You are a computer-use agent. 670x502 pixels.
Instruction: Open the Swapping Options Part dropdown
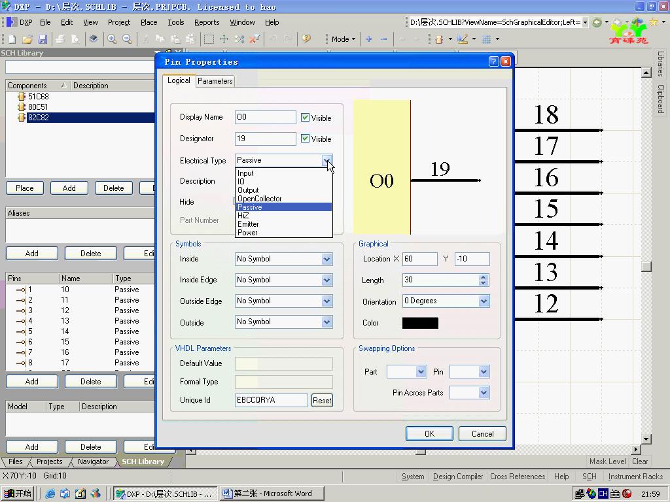pos(421,372)
